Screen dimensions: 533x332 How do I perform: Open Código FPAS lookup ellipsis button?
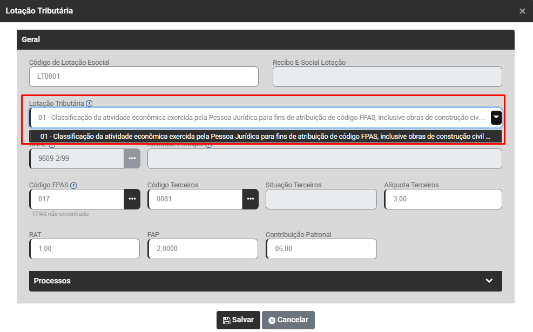132,199
